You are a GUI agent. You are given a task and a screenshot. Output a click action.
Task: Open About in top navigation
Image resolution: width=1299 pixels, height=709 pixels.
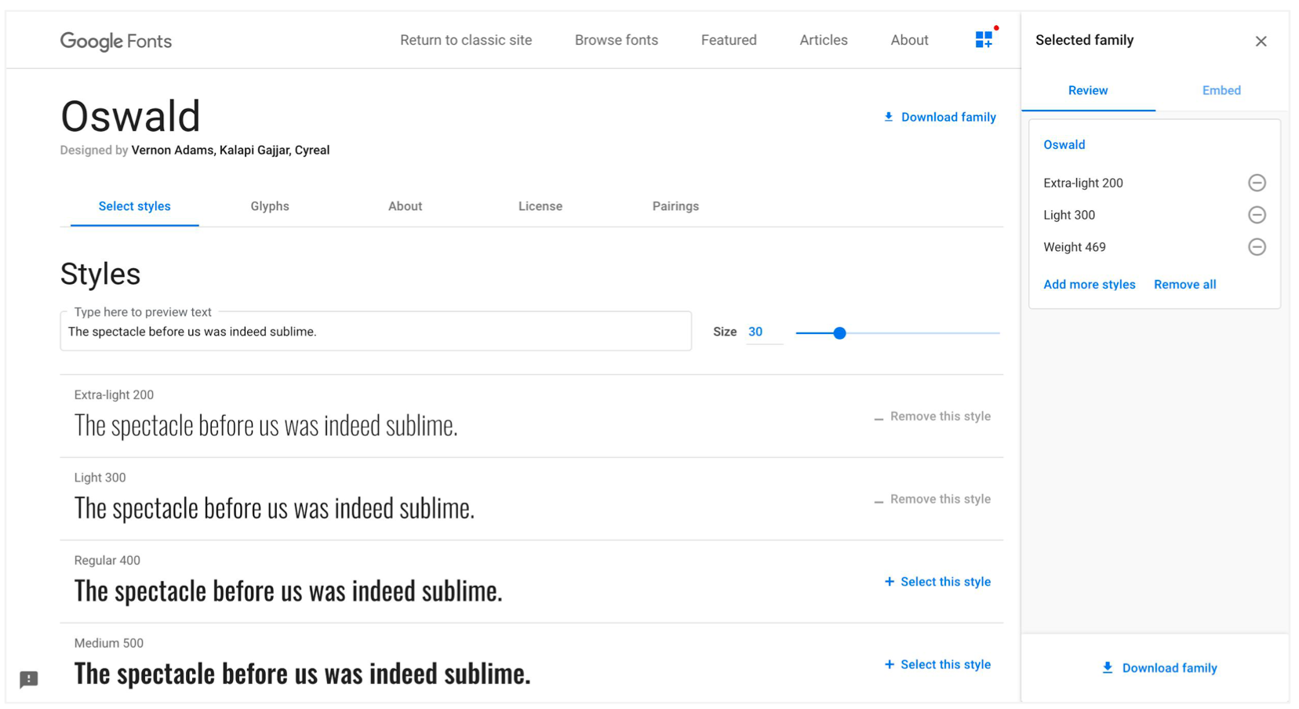(x=909, y=40)
